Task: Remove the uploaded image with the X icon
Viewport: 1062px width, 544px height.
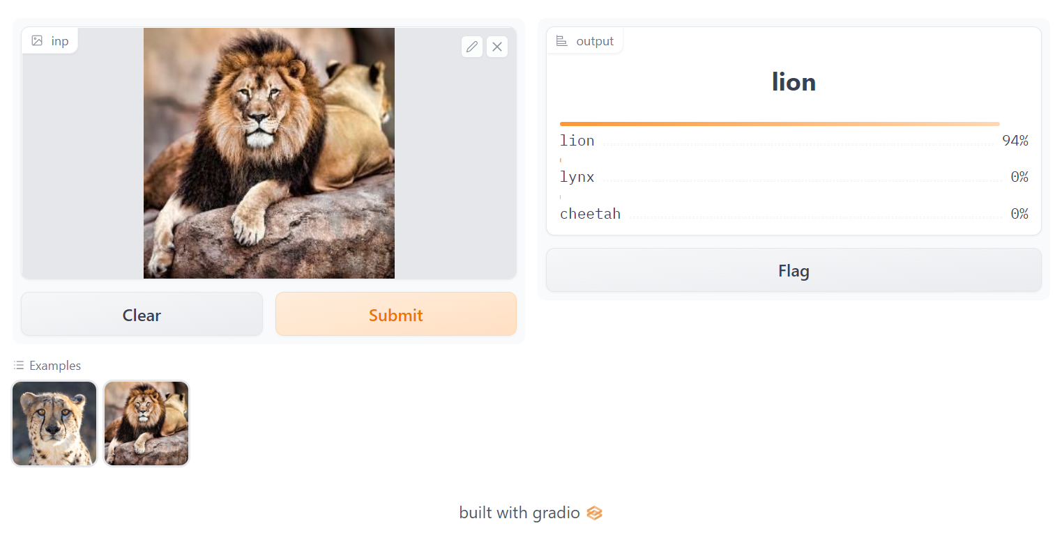Action: tap(497, 47)
